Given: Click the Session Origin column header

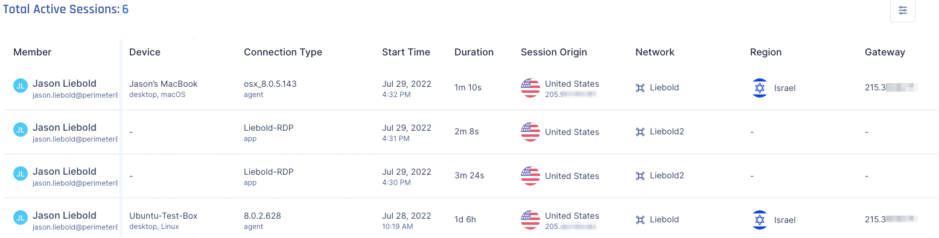Looking at the screenshot, I should click(553, 52).
